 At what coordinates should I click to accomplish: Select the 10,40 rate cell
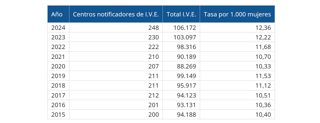pyautogui.click(x=263, y=115)
